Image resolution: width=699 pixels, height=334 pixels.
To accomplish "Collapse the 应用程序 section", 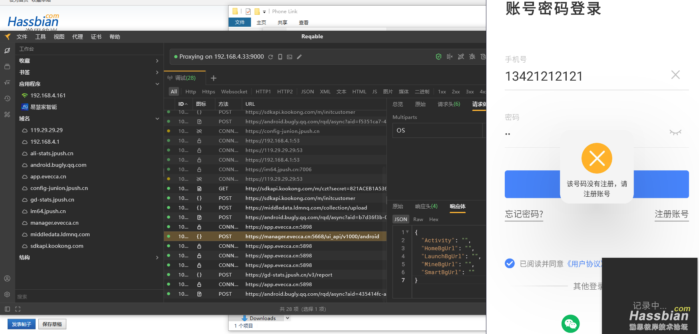I will click(157, 84).
